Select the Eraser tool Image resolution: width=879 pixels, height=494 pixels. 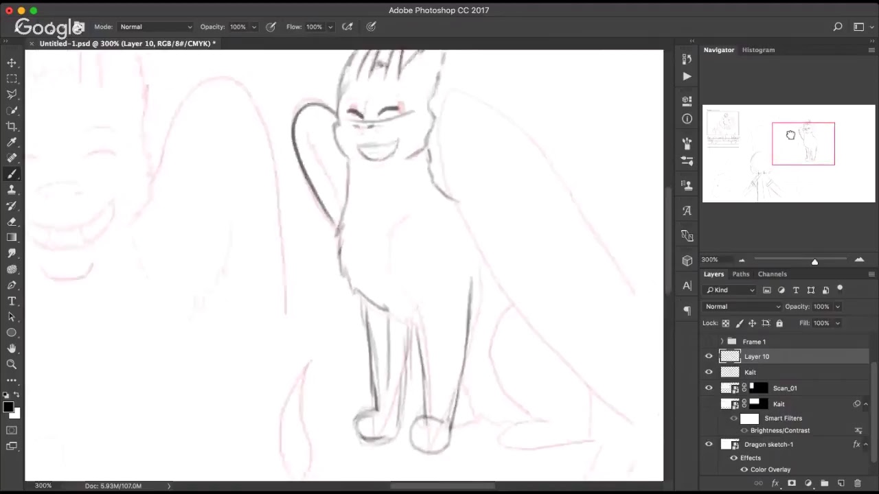(x=12, y=222)
